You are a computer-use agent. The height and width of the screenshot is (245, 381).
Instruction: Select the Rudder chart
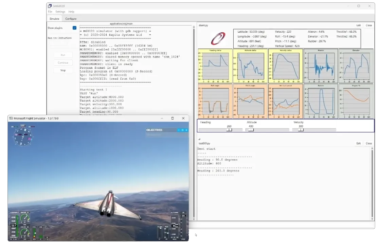[x=321, y=101]
